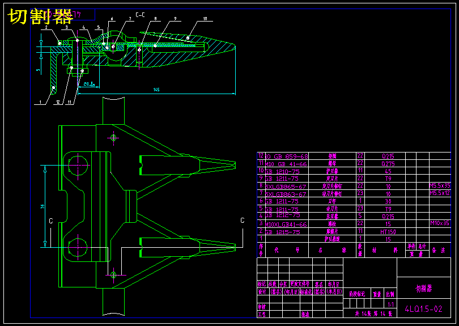Click Q215 material in row 4

point(388,217)
